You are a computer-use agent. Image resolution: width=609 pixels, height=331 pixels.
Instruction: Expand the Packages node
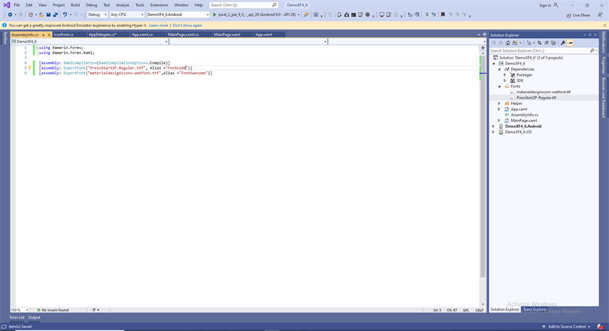click(505, 75)
